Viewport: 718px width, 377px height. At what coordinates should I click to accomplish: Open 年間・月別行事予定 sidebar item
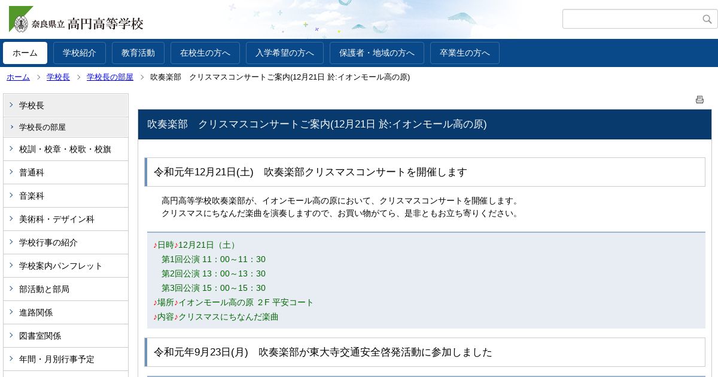(66, 359)
